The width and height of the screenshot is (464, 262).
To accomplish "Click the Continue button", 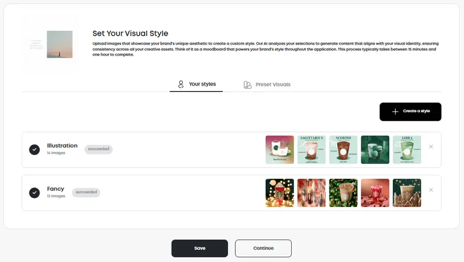I will 263,249.
